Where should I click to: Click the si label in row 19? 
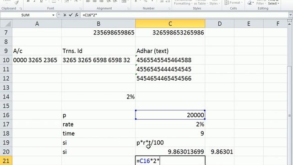[x=98, y=143]
